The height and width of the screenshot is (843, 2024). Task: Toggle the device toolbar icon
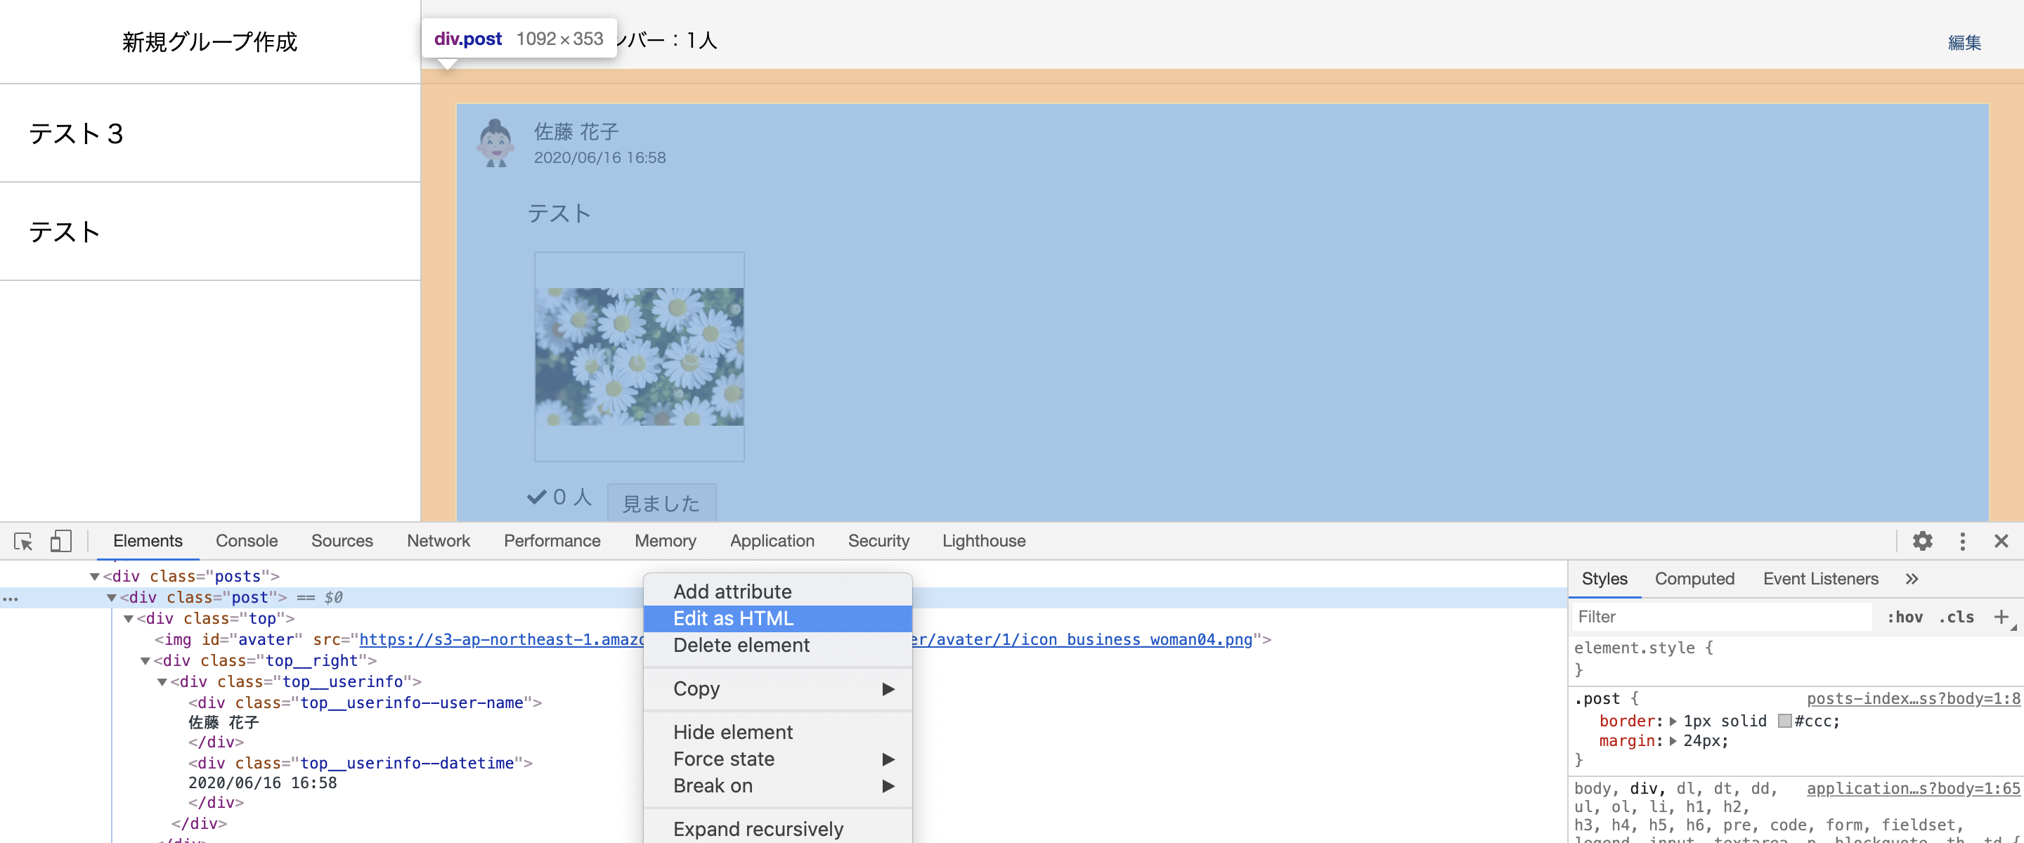[60, 542]
